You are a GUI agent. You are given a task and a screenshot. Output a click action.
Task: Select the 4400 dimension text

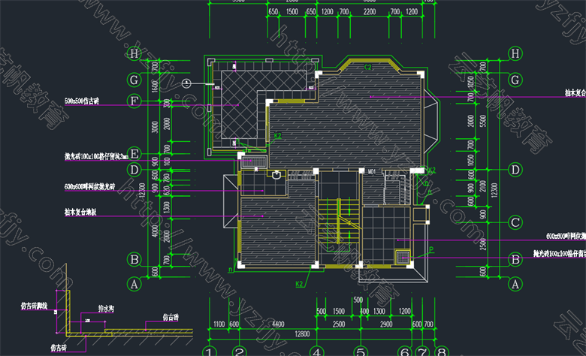[x=278, y=324]
